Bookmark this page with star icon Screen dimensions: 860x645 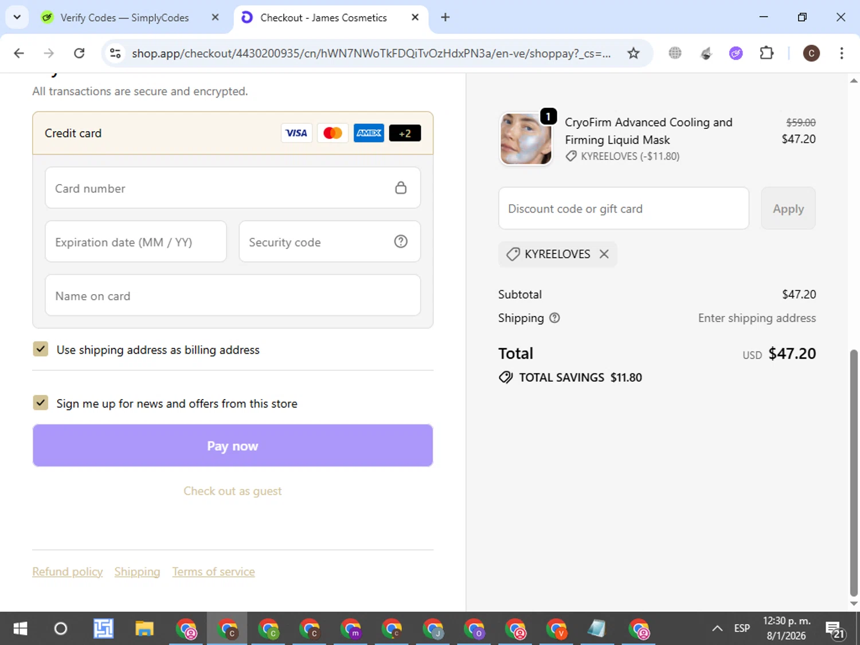click(633, 53)
